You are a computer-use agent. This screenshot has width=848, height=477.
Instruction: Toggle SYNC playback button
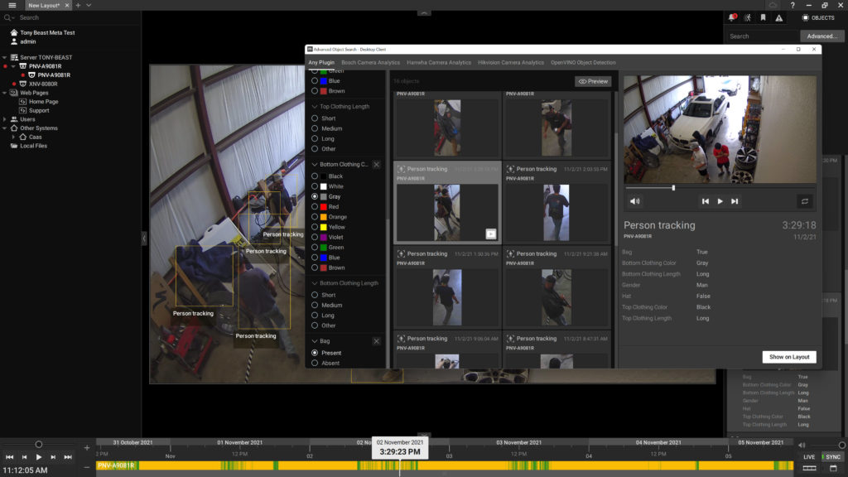pos(833,457)
